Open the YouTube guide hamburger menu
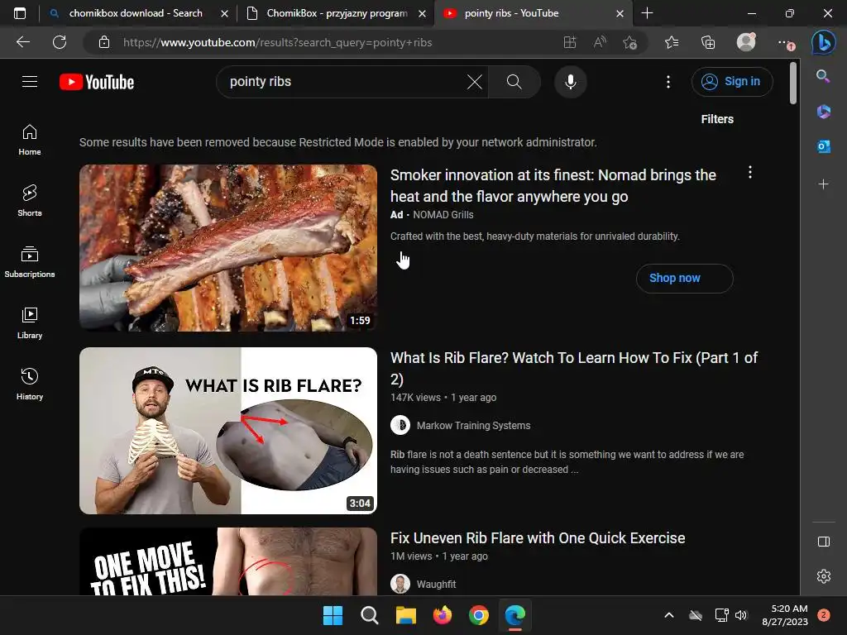The width and height of the screenshot is (847, 635). pos(30,82)
